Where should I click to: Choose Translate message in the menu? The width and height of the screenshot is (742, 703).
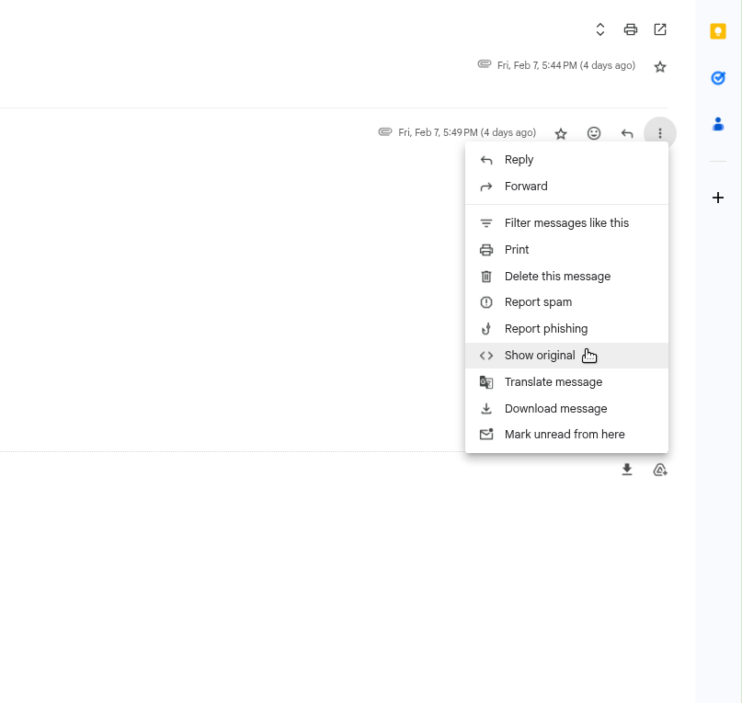[x=553, y=381]
